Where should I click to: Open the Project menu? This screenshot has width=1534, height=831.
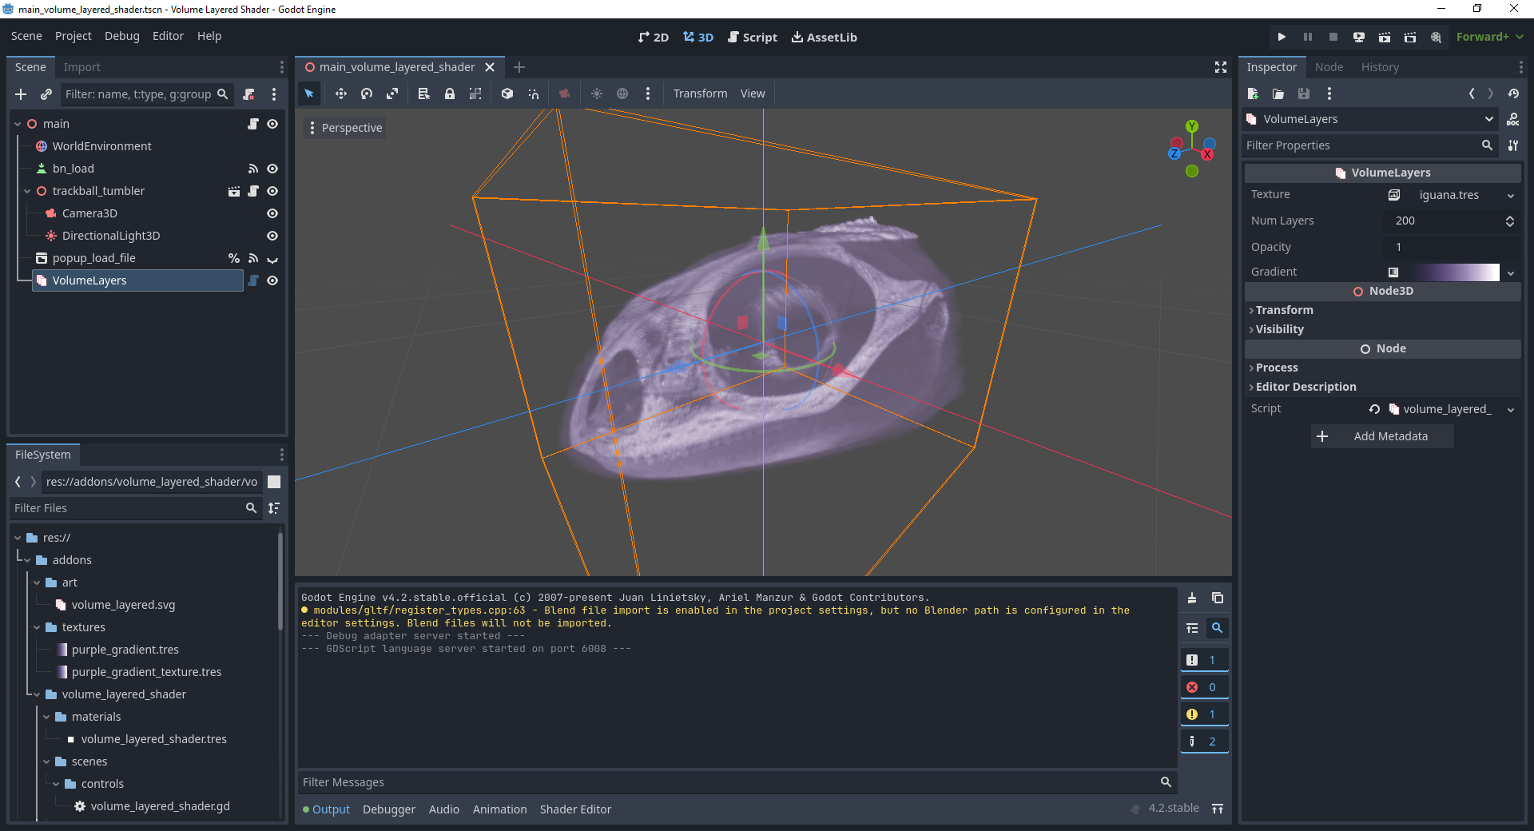tap(73, 36)
